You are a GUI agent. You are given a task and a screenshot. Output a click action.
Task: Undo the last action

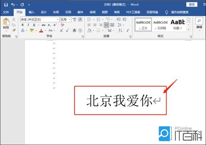[13, 5]
